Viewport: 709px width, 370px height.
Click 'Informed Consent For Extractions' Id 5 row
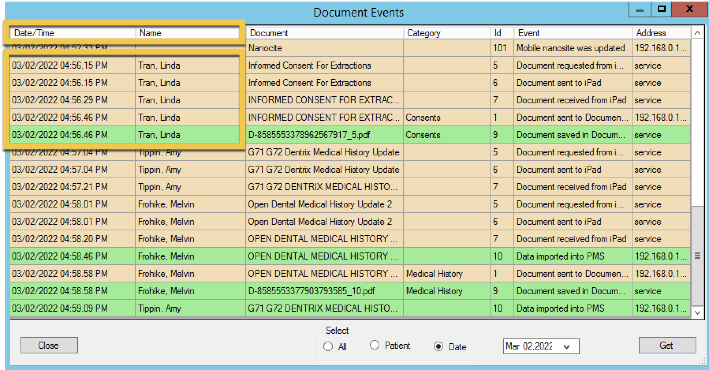pos(325,65)
